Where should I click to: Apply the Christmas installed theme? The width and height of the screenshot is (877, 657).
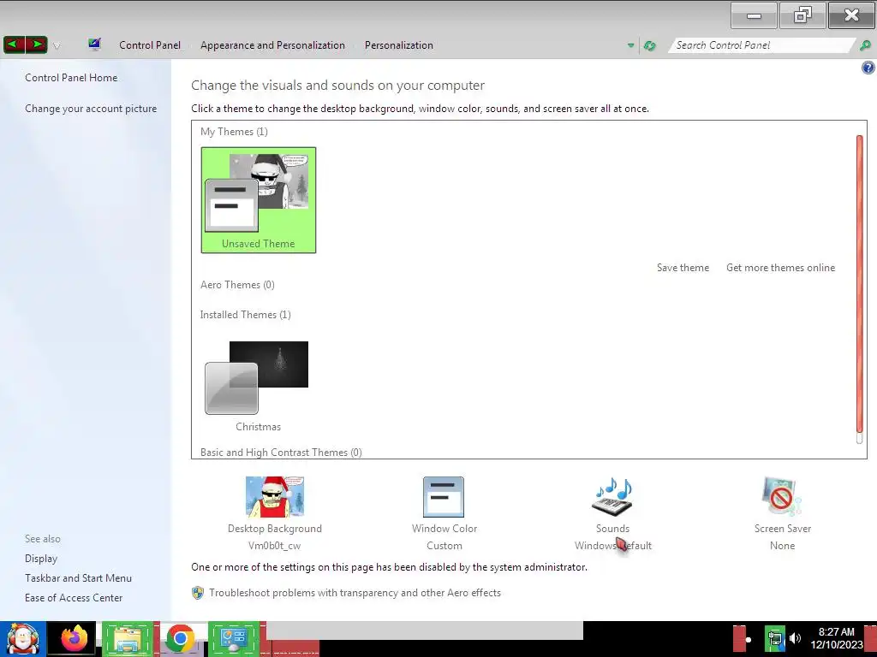coord(257,387)
